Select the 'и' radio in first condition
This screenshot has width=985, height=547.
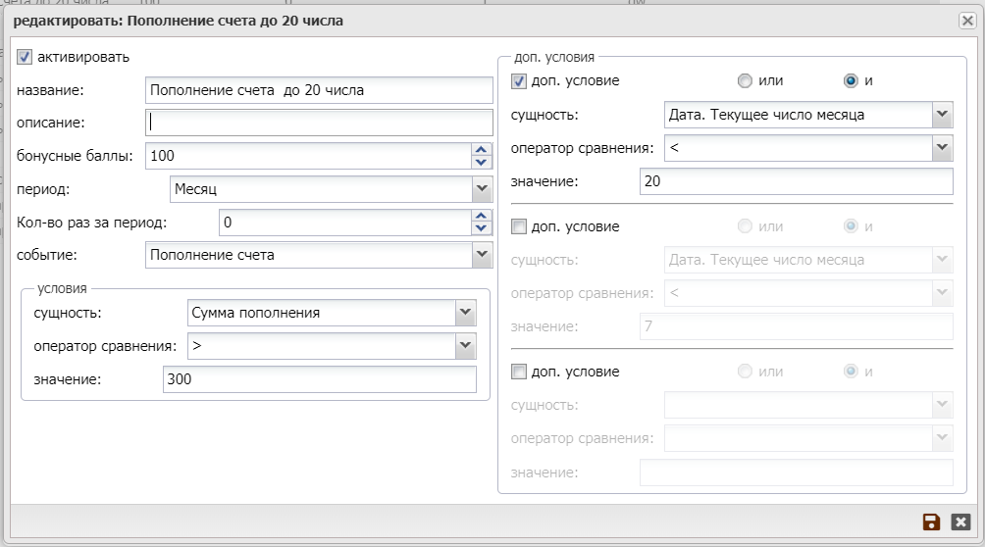tap(851, 80)
